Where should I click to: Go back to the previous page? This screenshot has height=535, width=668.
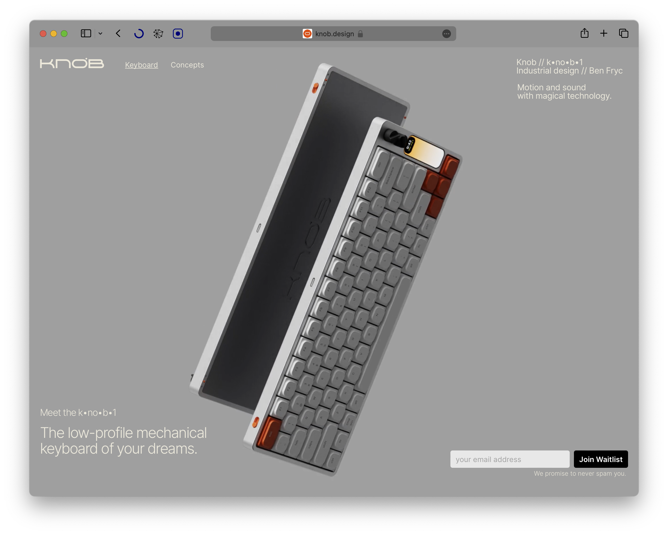(118, 33)
